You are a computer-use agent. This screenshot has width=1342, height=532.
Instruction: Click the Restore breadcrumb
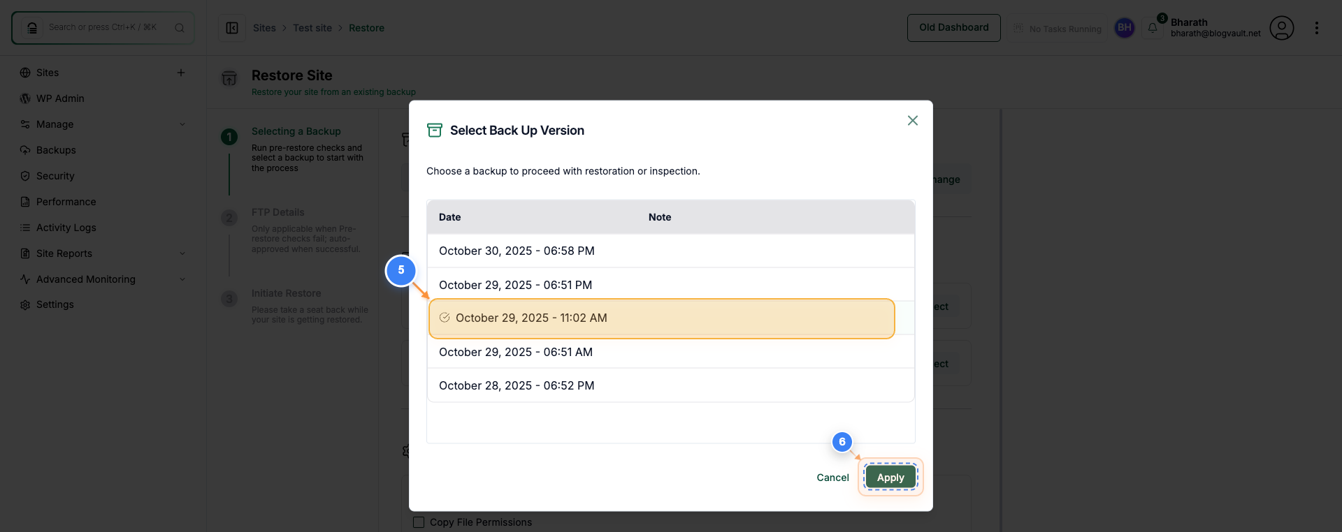[366, 28]
